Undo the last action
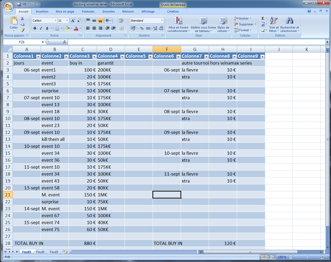The image size is (331, 262). click(25, 5)
